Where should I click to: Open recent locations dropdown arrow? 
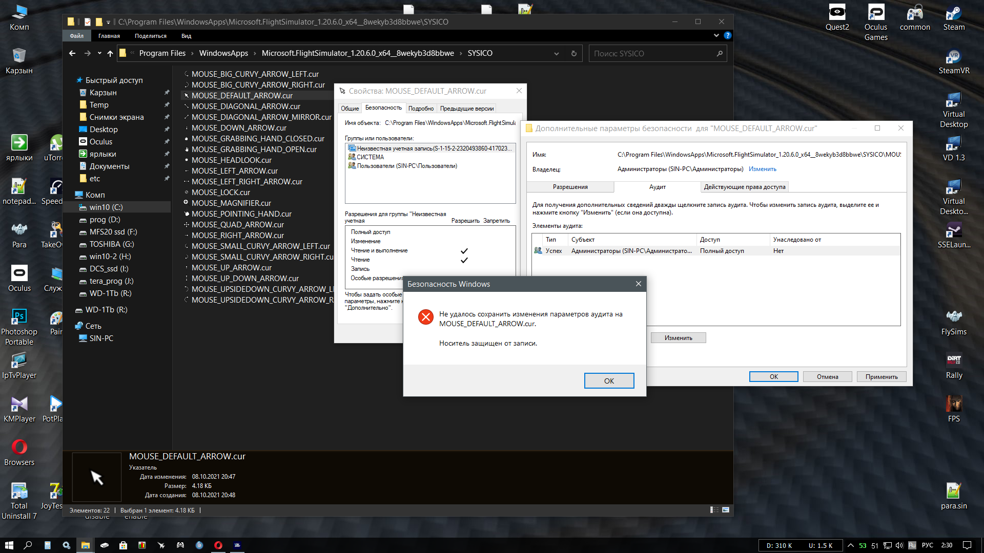(99, 53)
